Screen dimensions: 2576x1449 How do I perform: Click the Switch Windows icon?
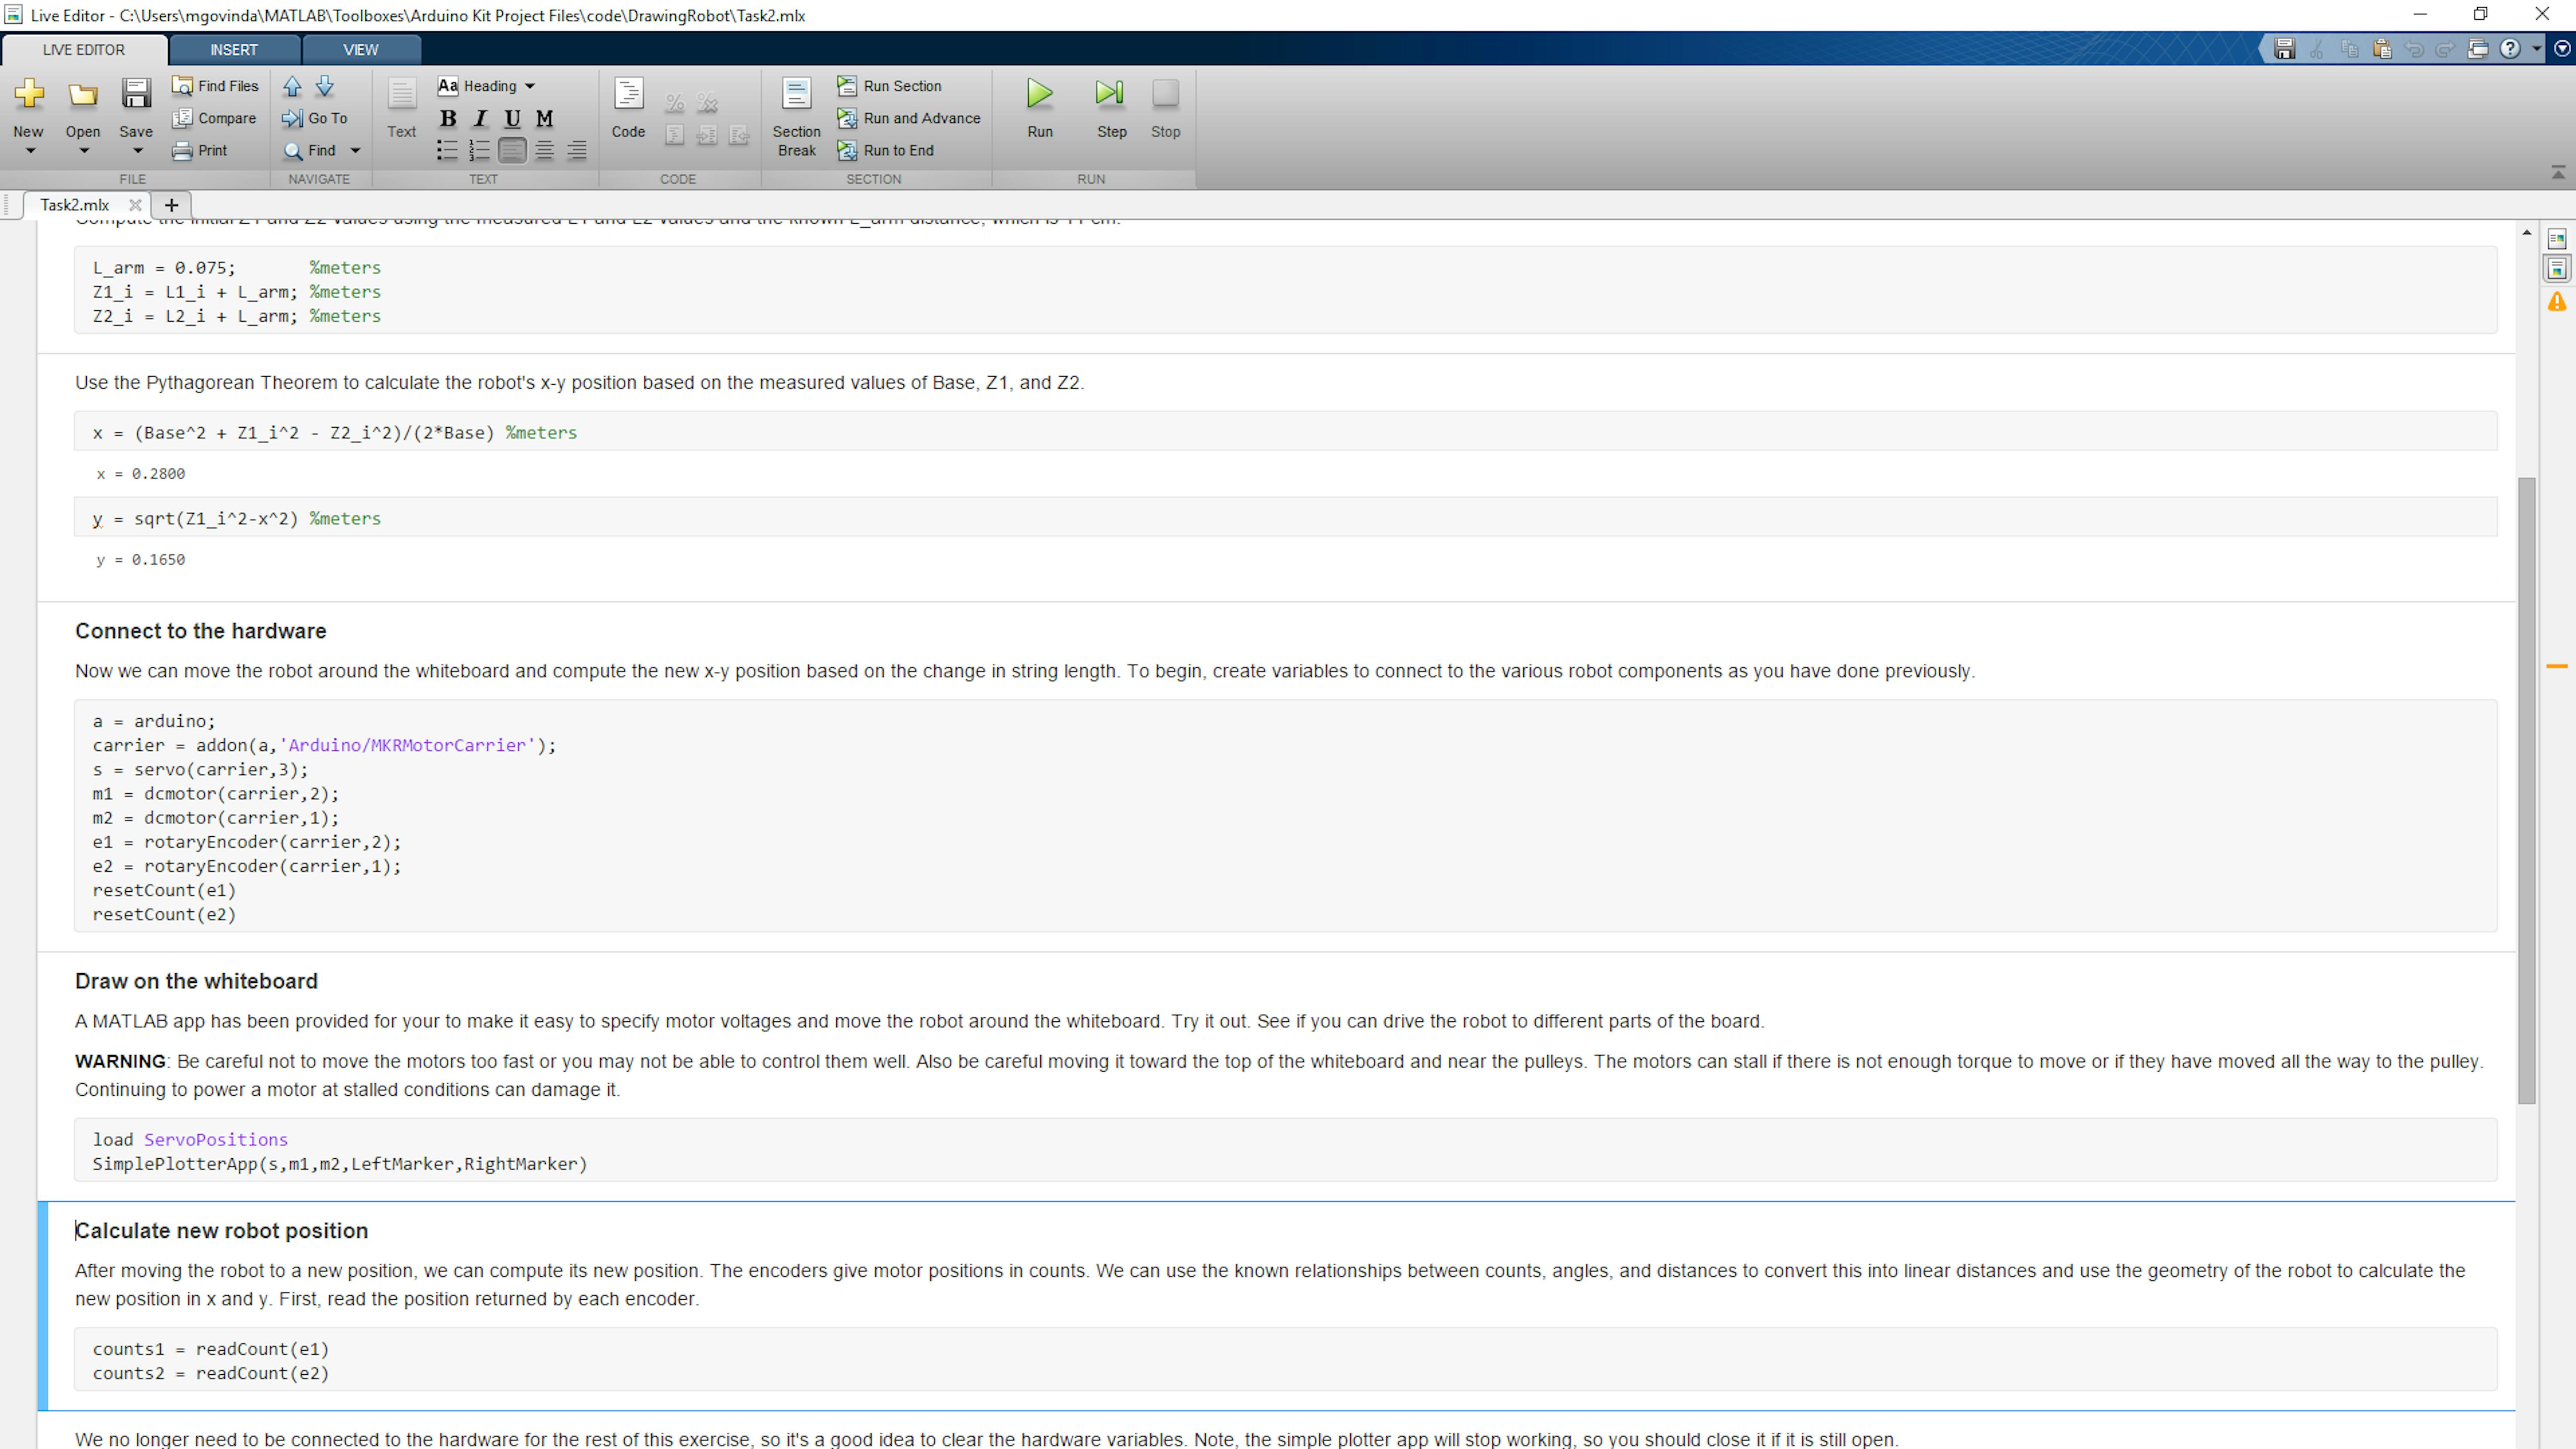[2478, 48]
